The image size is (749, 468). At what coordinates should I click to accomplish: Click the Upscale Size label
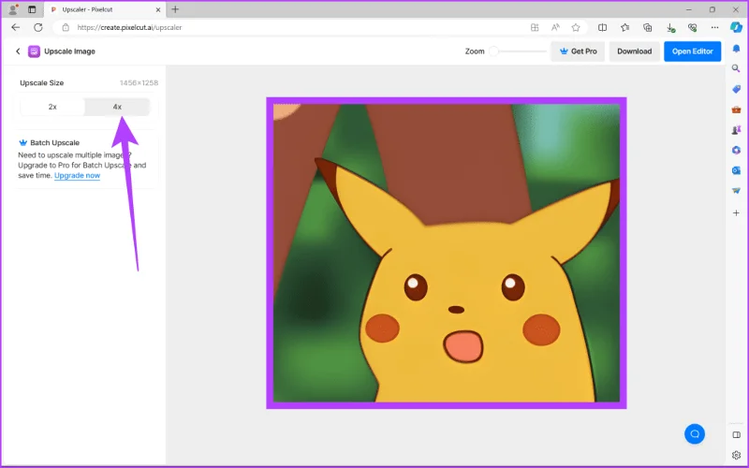click(x=41, y=82)
